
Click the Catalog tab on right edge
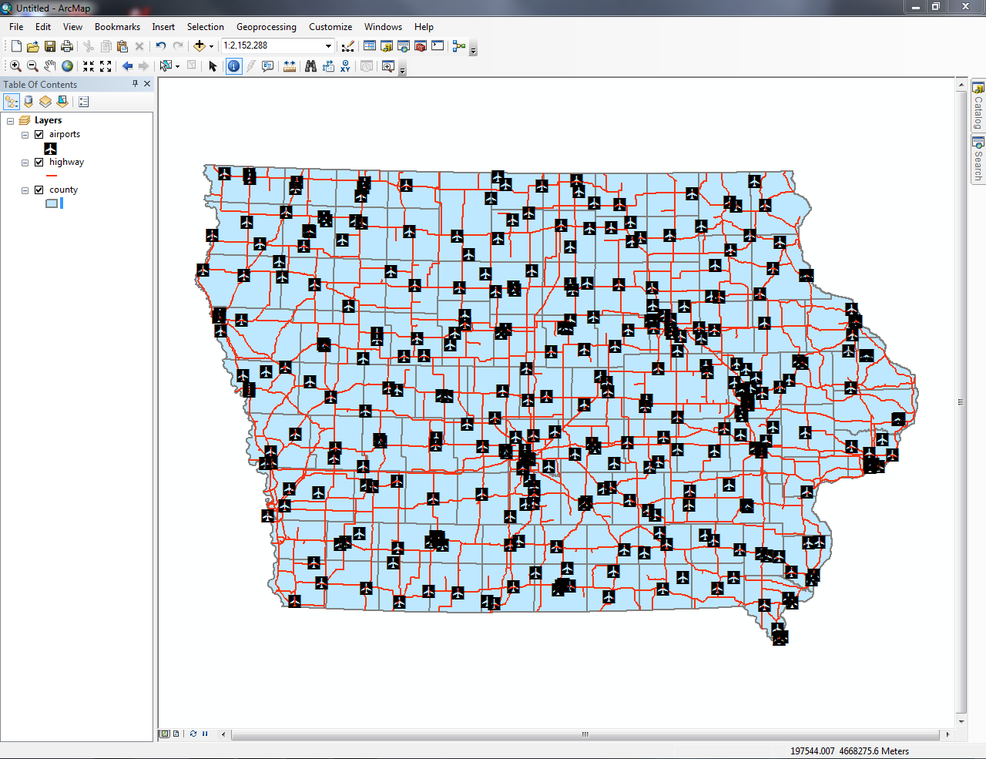[x=977, y=108]
